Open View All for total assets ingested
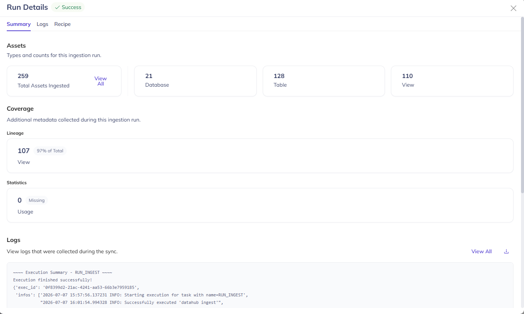The height and width of the screenshot is (314, 524). pos(100,81)
